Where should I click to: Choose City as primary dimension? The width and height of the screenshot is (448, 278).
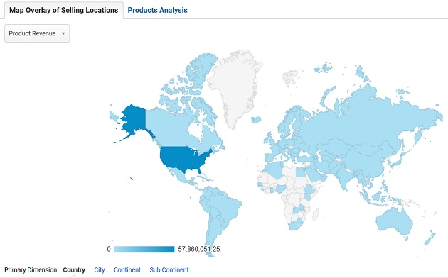[100, 269]
